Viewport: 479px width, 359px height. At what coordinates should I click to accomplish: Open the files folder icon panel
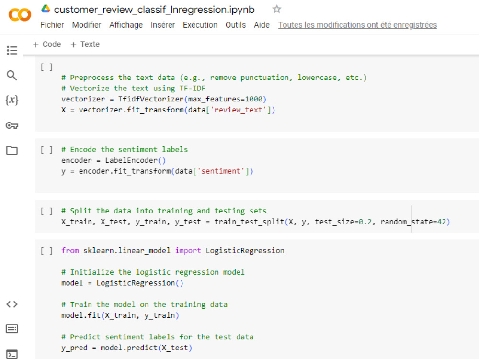click(12, 150)
